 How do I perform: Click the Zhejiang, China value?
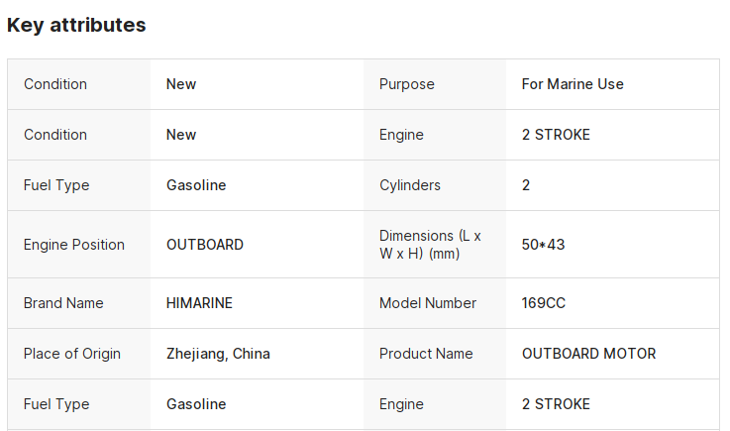coord(218,354)
